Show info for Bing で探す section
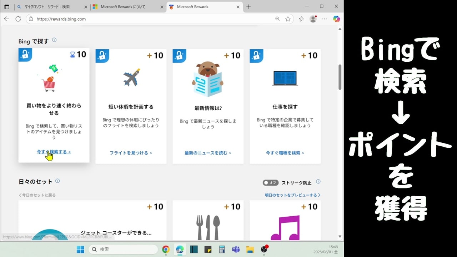This screenshot has width=457, height=257. pyautogui.click(x=54, y=40)
